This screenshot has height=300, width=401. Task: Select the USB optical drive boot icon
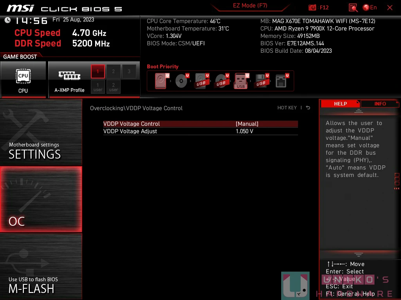222,81
